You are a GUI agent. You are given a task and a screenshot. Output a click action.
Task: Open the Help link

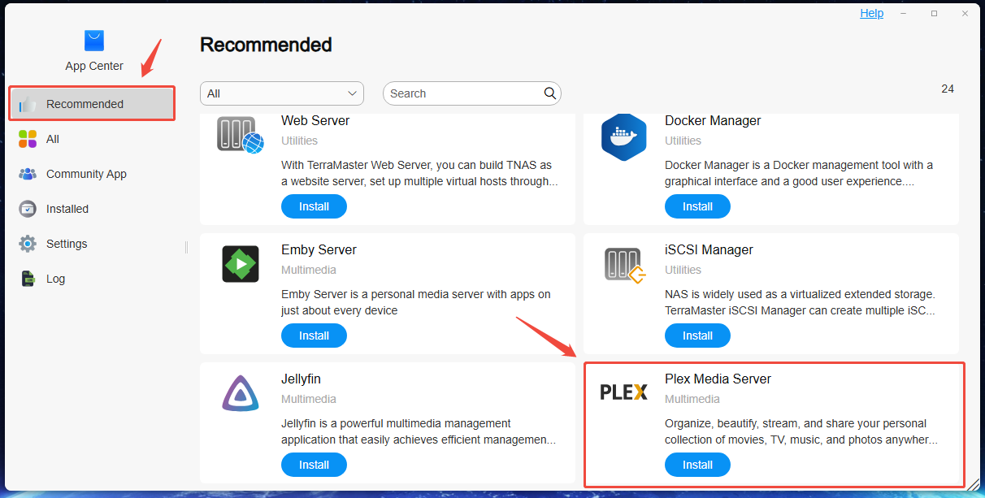coord(872,13)
